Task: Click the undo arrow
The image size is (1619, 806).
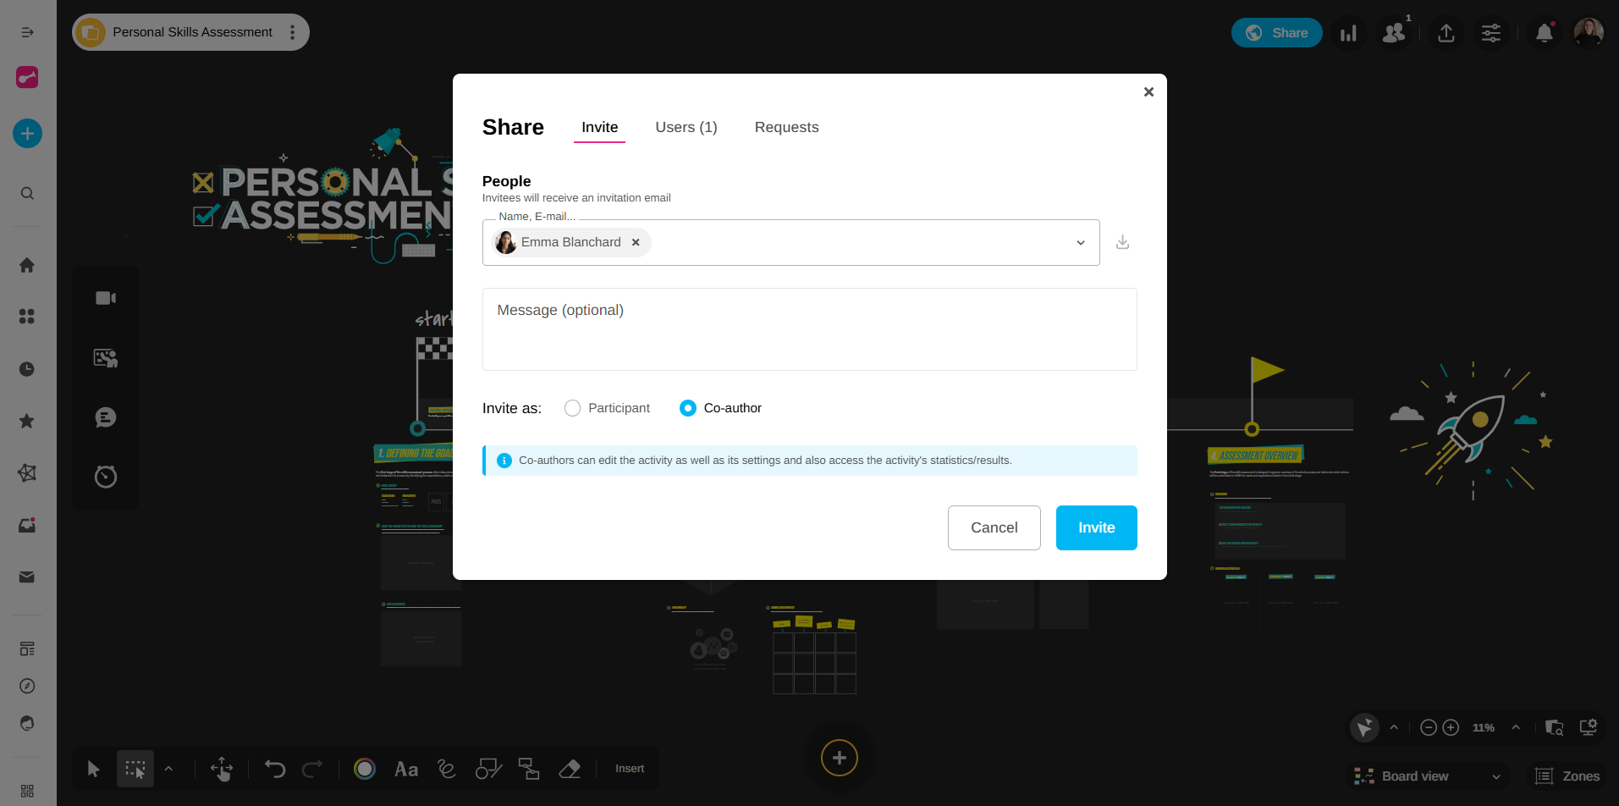Action: point(275,769)
